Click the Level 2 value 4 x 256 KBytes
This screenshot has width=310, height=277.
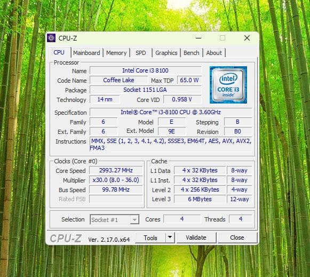[200, 189]
